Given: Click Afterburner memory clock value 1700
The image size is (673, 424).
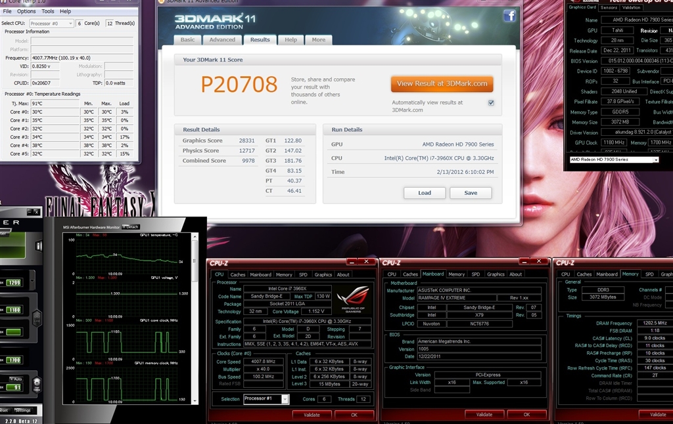Looking at the screenshot, I should [x=14, y=360].
